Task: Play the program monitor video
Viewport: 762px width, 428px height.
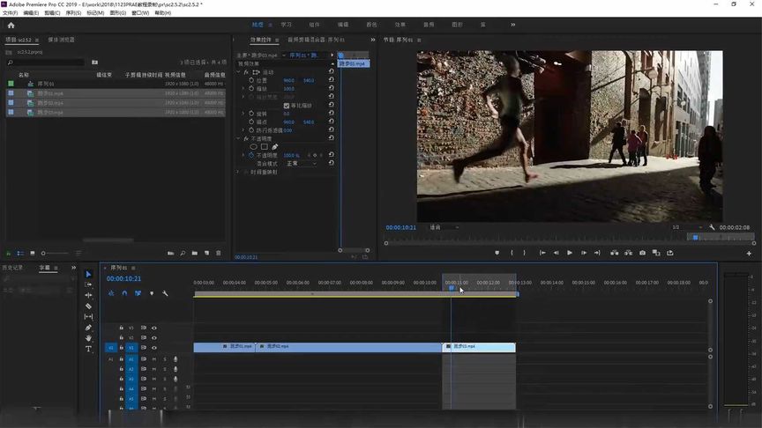Action: tap(570, 253)
